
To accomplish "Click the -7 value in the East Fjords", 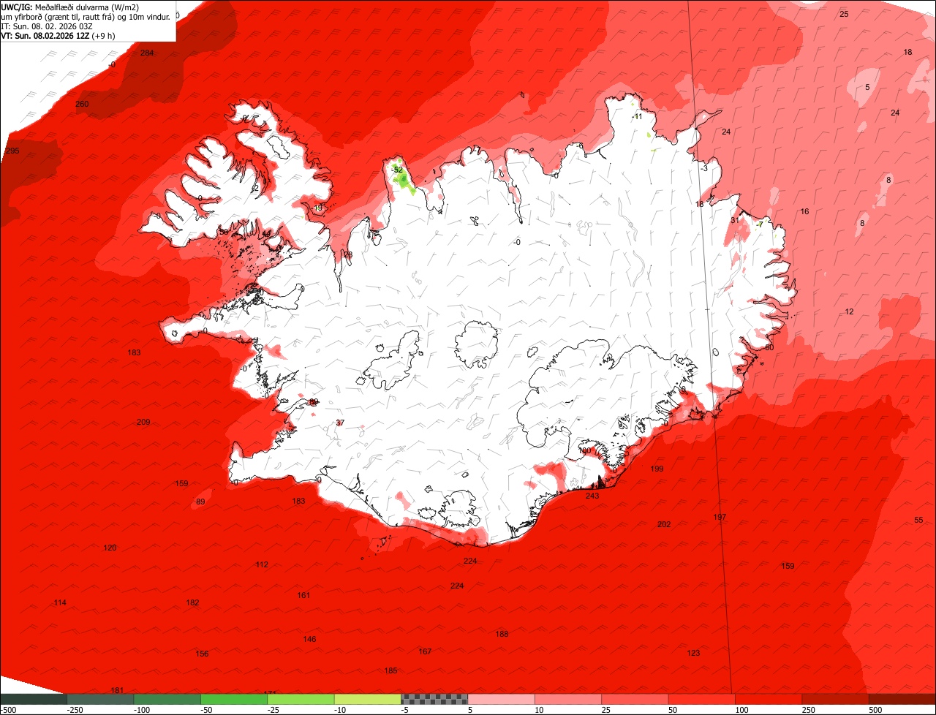I will click(x=759, y=225).
